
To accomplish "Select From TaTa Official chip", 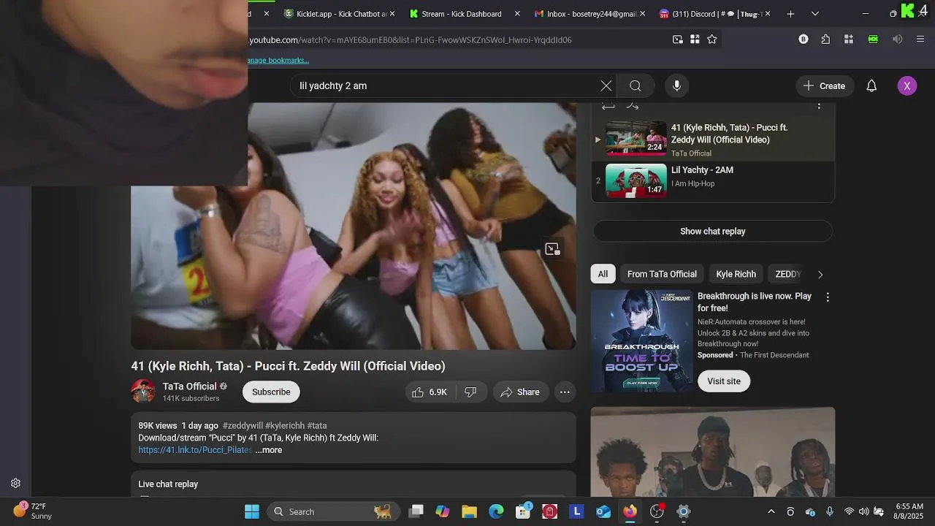I will pyautogui.click(x=662, y=275).
